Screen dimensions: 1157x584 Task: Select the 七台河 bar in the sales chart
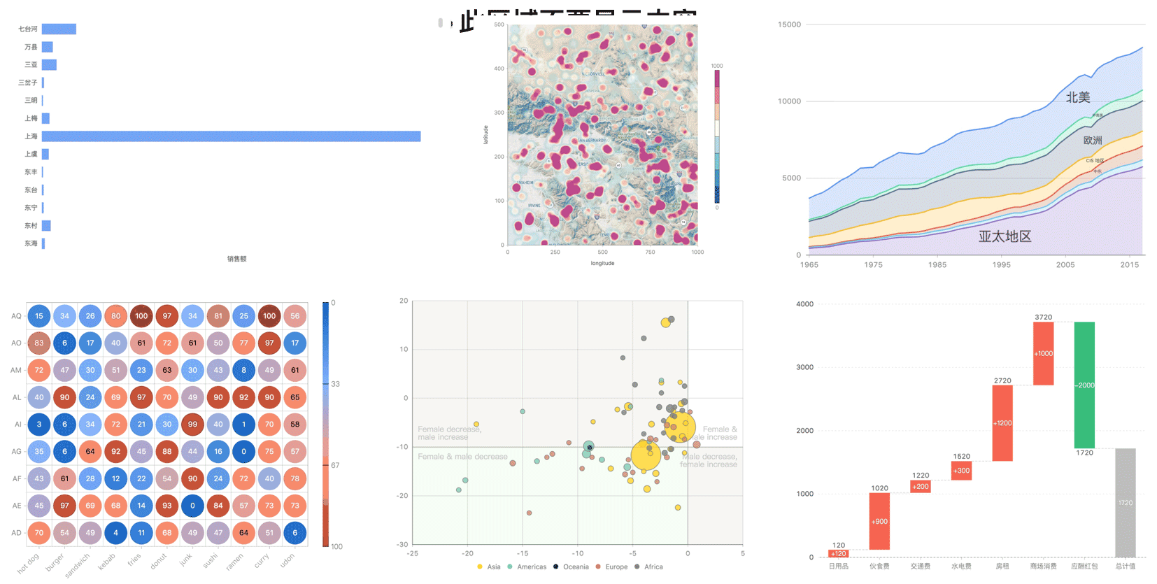coord(59,29)
